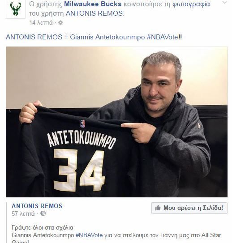Open ANTONIS REMOS link in header line
This screenshot has height=243, width=232.
tap(95, 13)
